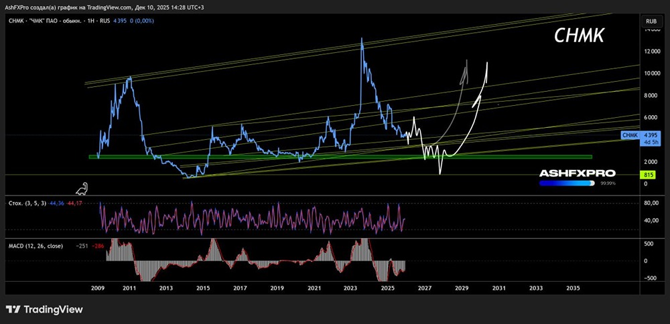670x324 pixels.
Task: Open the TradingView logo link
Action: [x=44, y=309]
